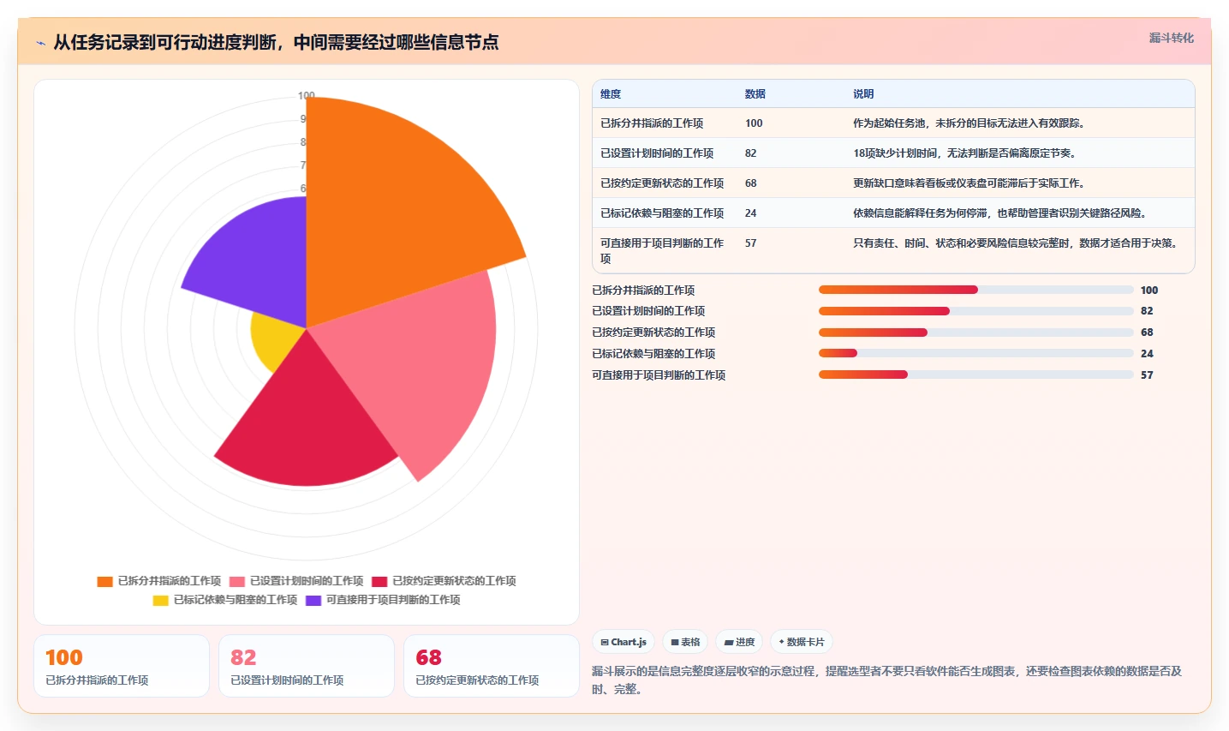Toggle purple legend swatch 可直接用于项目判断的工作项
This screenshot has width=1229, height=731.
(x=313, y=600)
